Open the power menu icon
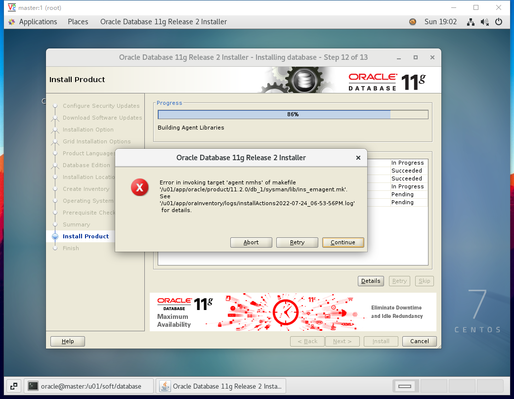This screenshot has width=514, height=399. [x=499, y=22]
